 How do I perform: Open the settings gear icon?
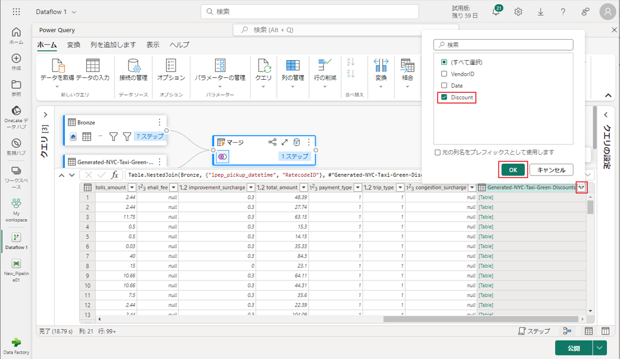point(519,12)
